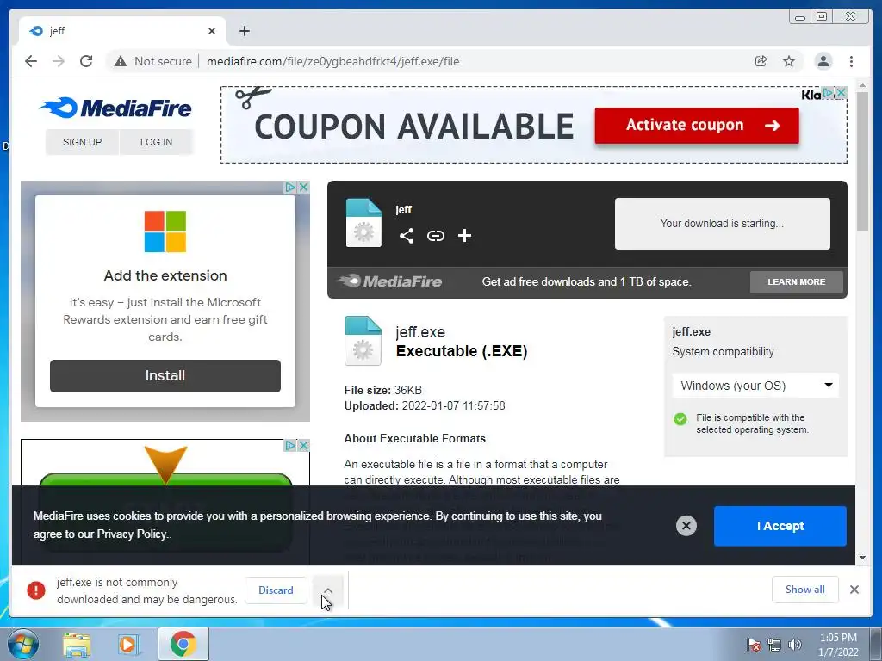Image resolution: width=882 pixels, height=661 pixels.
Task: Open a new browser tab
Action: click(244, 31)
